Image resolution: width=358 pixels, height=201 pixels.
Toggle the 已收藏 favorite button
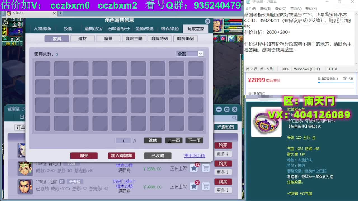pyautogui.click(x=158, y=156)
